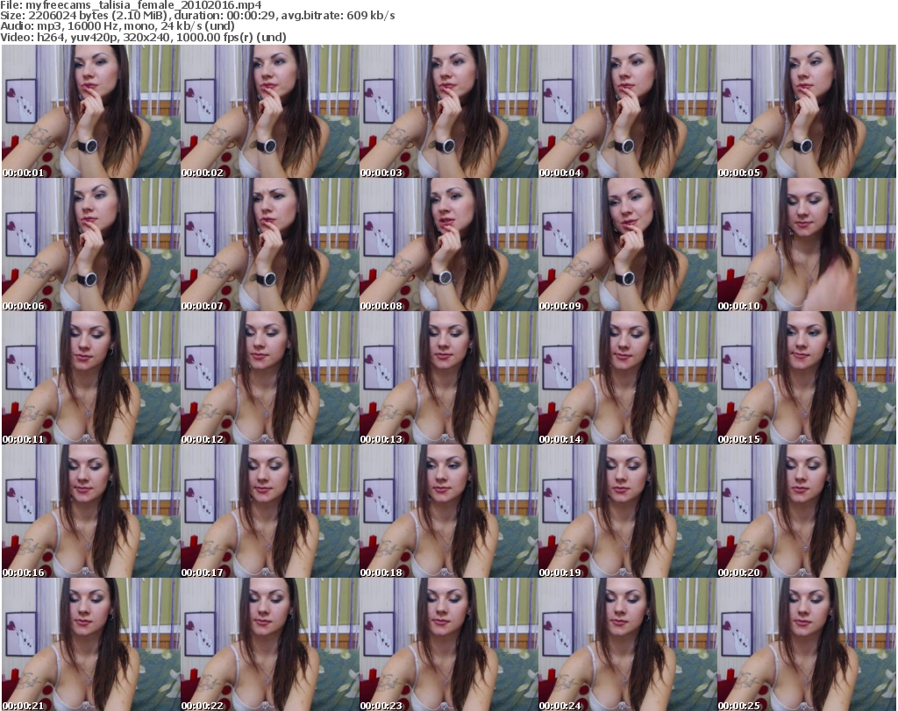Click the frame stamped 00:00:21
898x711 pixels.
(90, 644)
